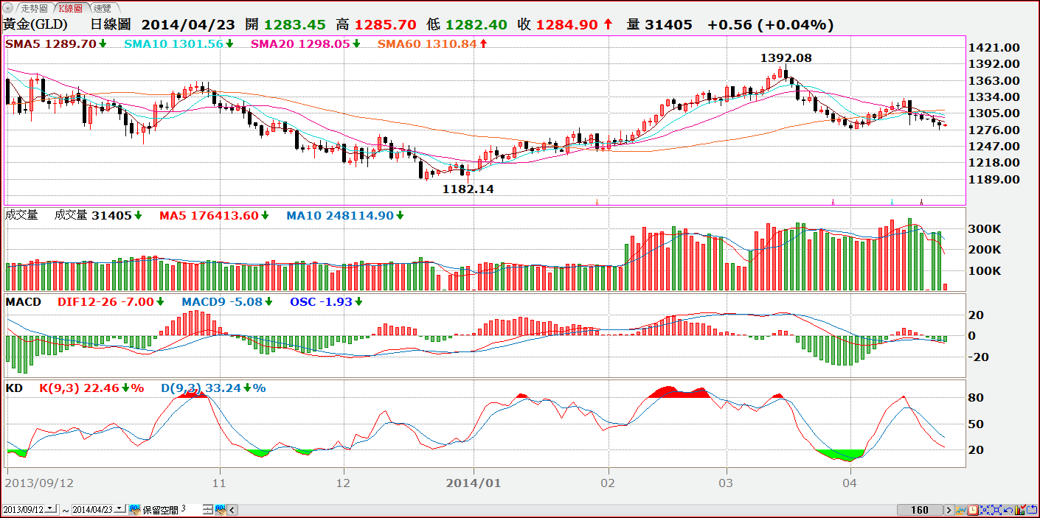This screenshot has width=1040, height=518.
Task: Click the month 03 timeline label
Action: pos(727,483)
